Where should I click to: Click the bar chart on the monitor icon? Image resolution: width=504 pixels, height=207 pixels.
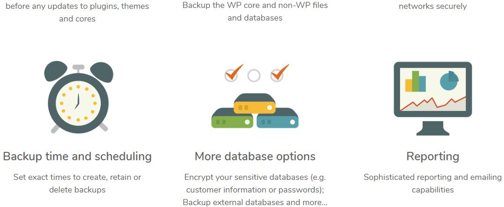point(415,82)
